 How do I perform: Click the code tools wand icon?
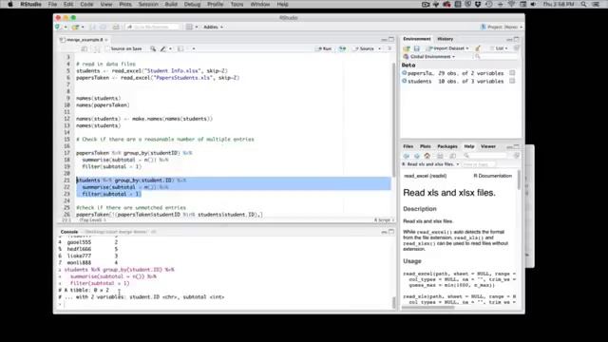(163, 48)
